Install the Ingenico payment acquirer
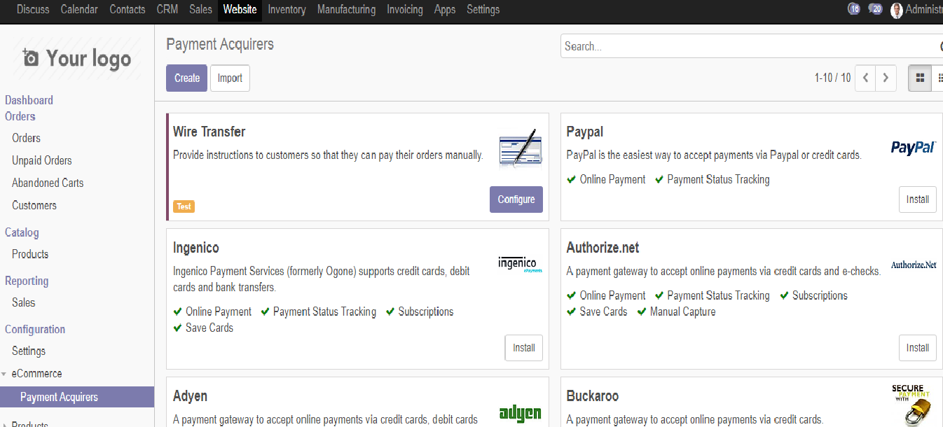The image size is (943, 427). 524,348
